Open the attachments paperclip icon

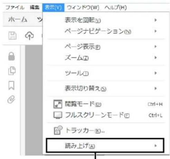pos(11,99)
